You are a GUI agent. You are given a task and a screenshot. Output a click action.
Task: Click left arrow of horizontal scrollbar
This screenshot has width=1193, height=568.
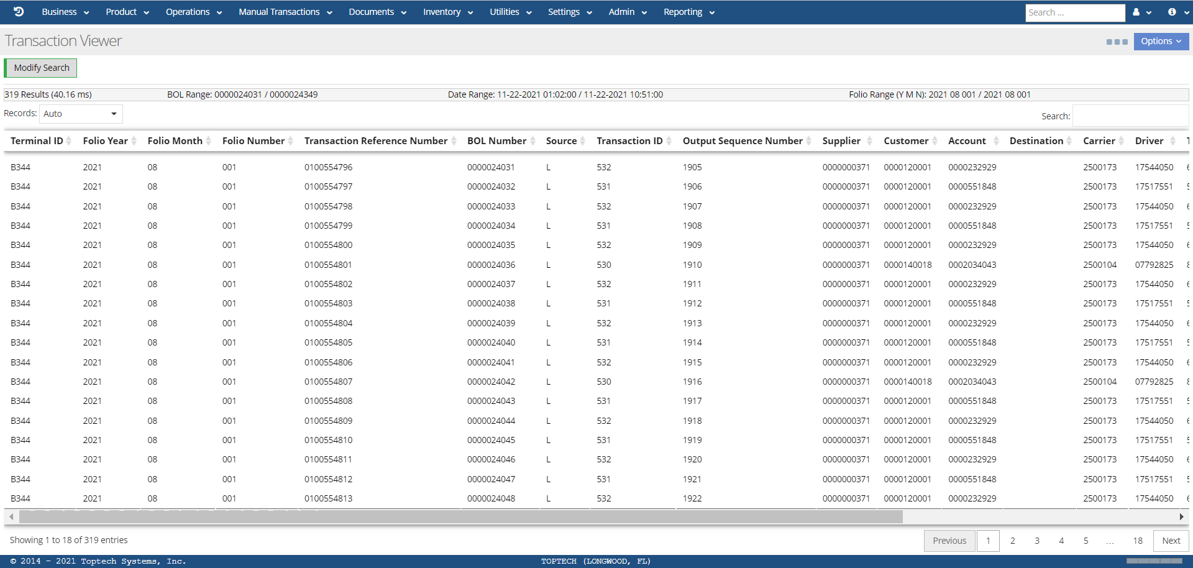[11, 516]
